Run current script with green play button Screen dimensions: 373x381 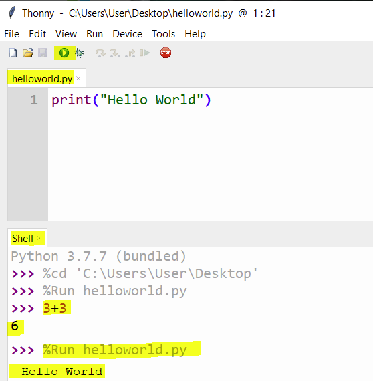point(64,53)
